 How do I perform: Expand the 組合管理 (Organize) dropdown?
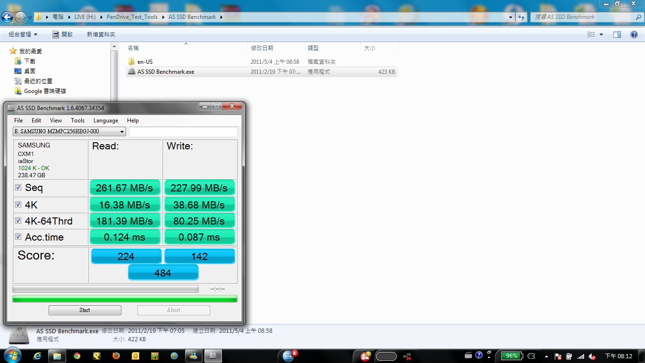[23, 35]
